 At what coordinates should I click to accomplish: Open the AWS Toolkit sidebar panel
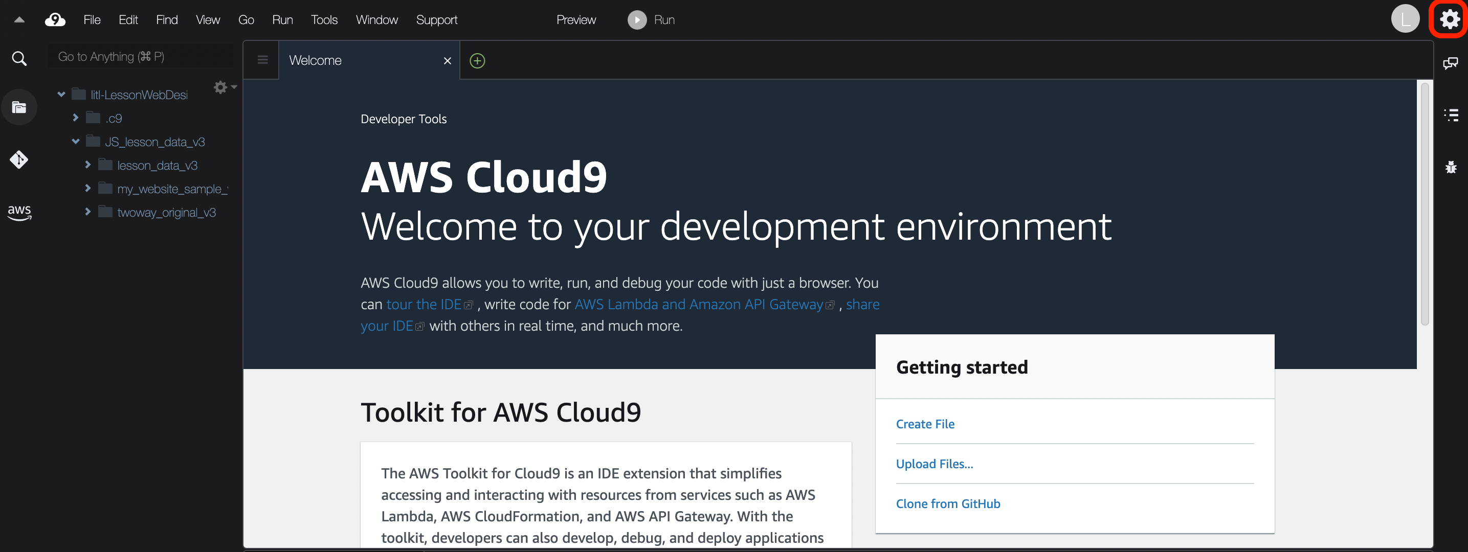(19, 212)
